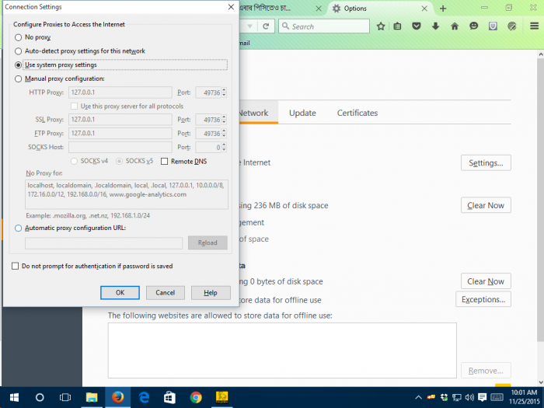
Task: Check Do not prompt for authentication
Action: point(16,266)
